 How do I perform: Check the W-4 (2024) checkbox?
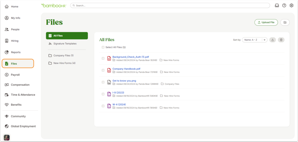[x=103, y=106]
